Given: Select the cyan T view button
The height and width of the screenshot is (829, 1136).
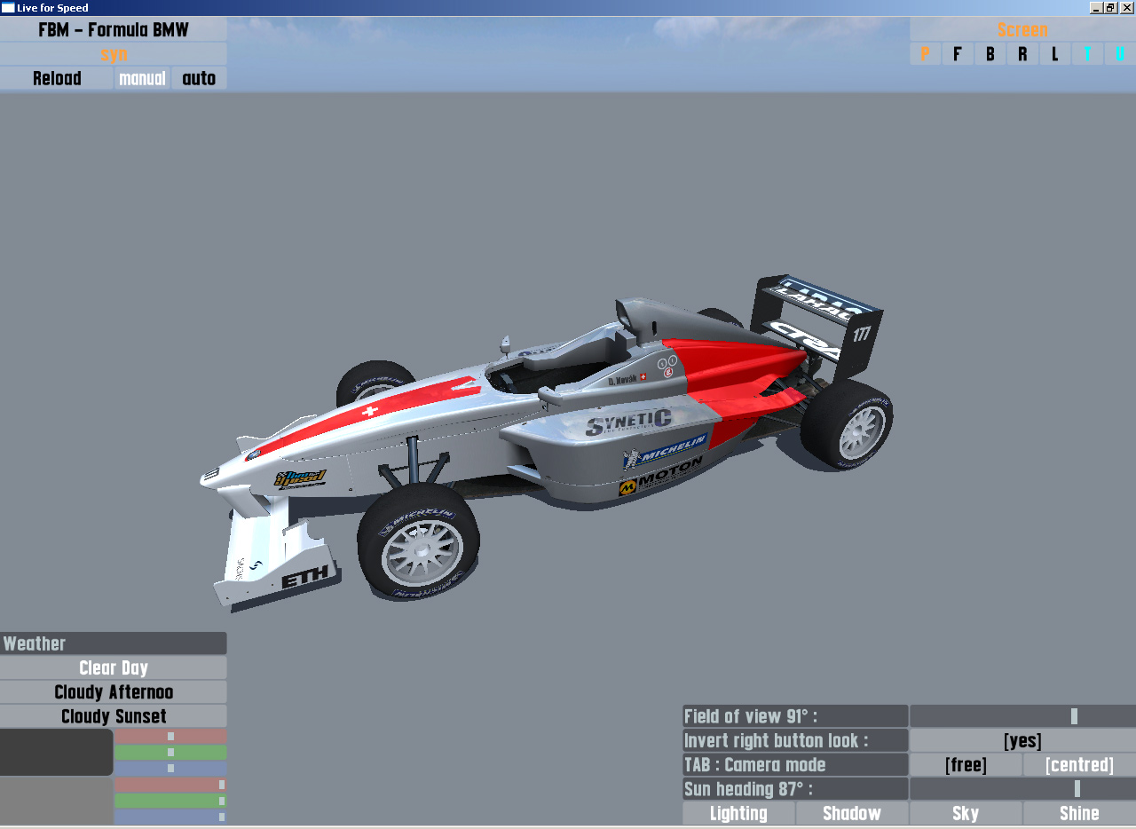Looking at the screenshot, I should [1087, 54].
